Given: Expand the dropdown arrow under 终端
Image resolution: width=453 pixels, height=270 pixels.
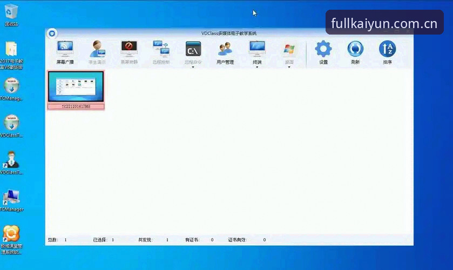Looking at the screenshot, I should click(257, 67).
